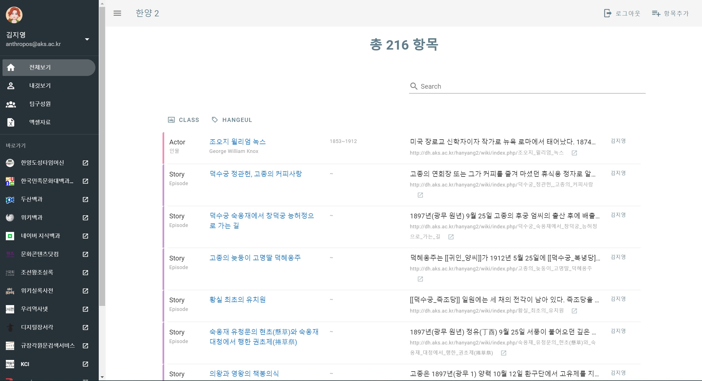Image resolution: width=702 pixels, height=381 pixels.
Task: Click the Excel file icon for 엑셀자료
Action: pyautogui.click(x=11, y=122)
